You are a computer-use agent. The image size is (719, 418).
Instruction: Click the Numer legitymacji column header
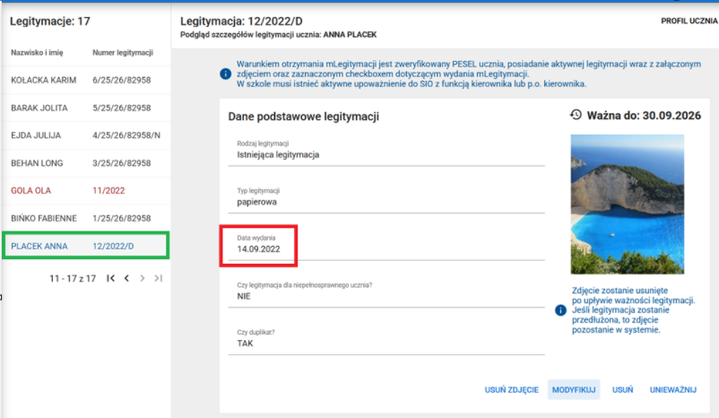tap(122, 53)
